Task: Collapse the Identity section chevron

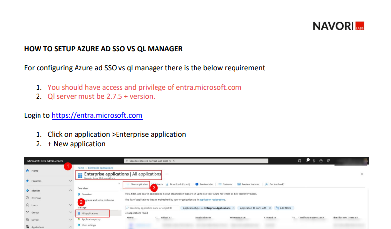Action: point(70,190)
